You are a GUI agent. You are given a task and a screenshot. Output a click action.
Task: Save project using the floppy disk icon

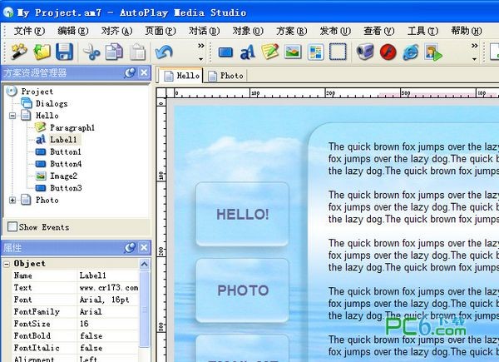coord(64,52)
